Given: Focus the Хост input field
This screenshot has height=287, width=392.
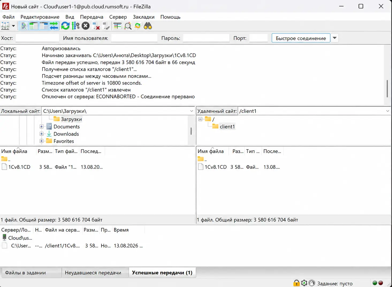Looking at the screenshot, I should click(x=37, y=38).
